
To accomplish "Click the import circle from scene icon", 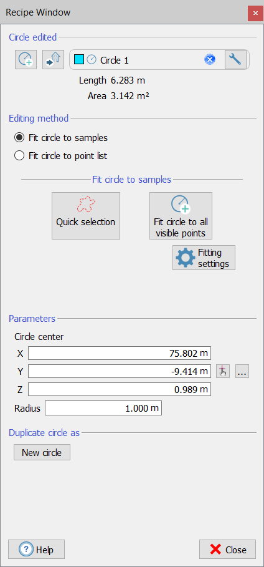I will (x=54, y=59).
